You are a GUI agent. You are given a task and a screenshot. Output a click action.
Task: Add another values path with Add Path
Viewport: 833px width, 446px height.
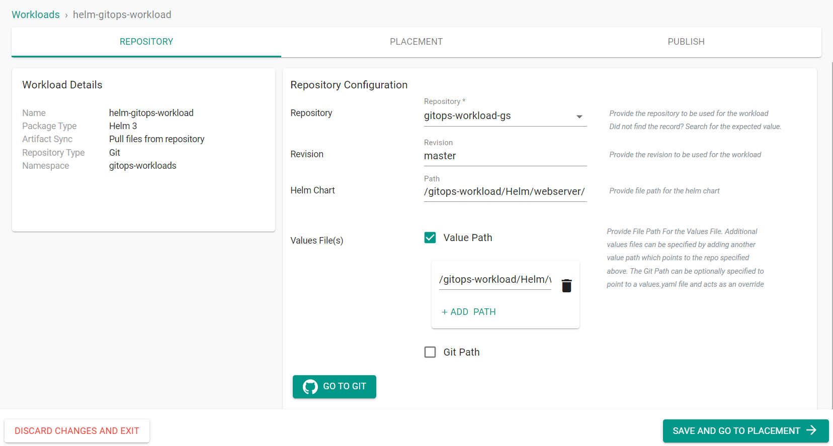click(469, 312)
